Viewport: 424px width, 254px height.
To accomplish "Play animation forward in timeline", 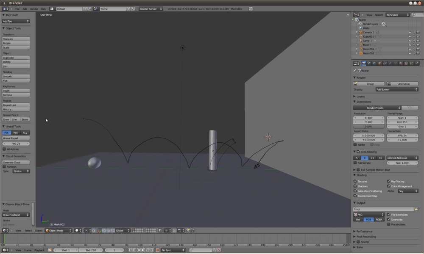I will pyautogui.click(x=143, y=250).
